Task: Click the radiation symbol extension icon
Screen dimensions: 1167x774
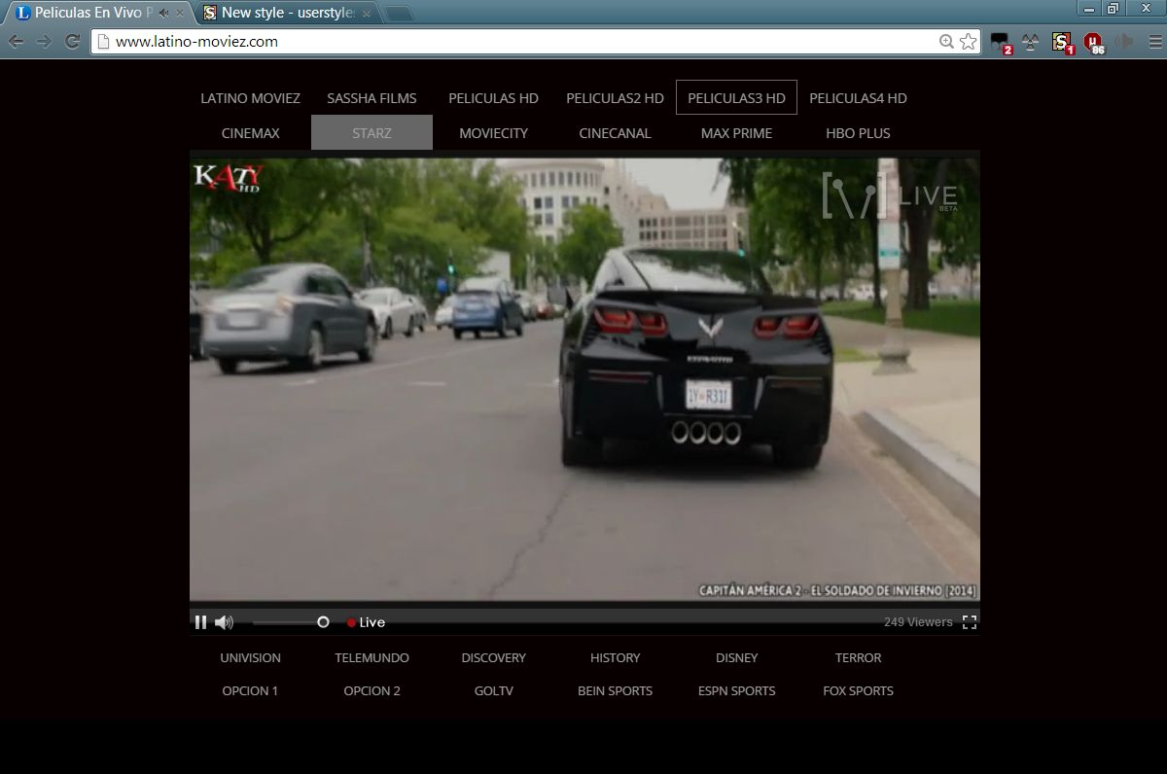Action: pyautogui.click(x=1030, y=42)
